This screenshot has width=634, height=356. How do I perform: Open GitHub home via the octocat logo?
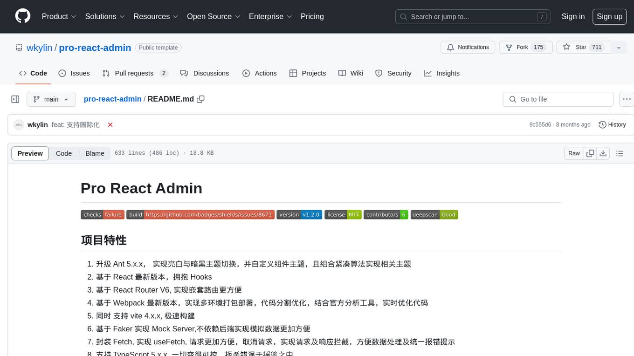pyautogui.click(x=23, y=16)
